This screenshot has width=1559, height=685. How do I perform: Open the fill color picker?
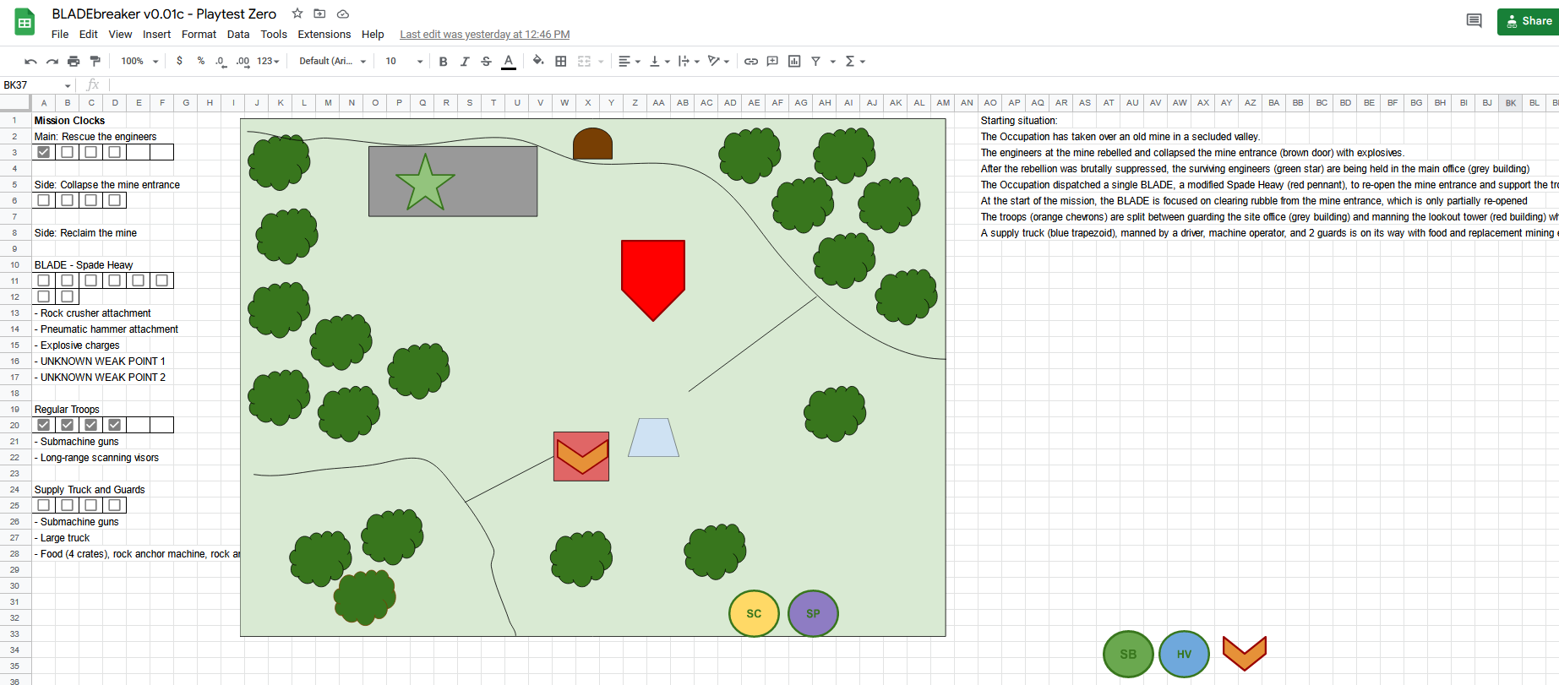[538, 61]
